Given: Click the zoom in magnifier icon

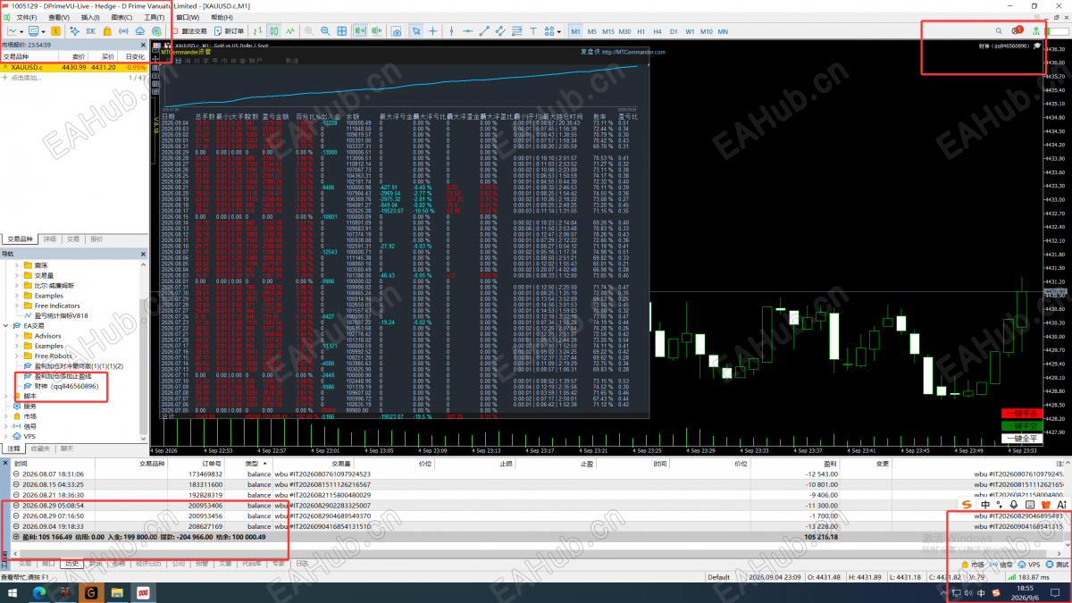Looking at the screenshot, I should pyautogui.click(x=309, y=31).
